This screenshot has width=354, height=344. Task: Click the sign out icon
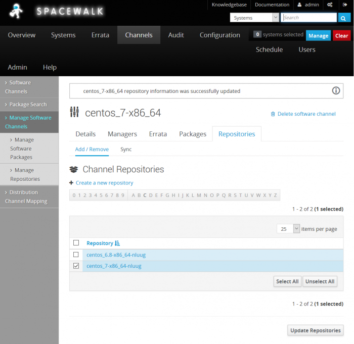click(x=345, y=5)
